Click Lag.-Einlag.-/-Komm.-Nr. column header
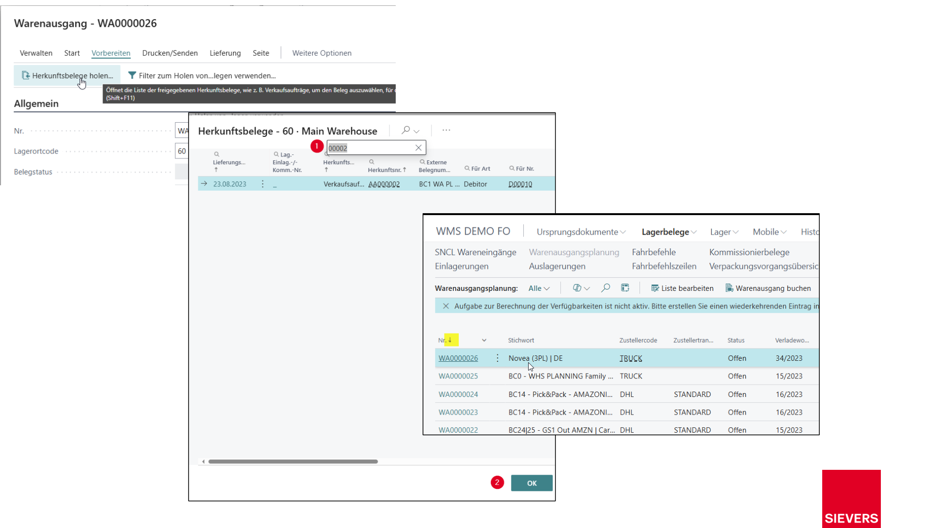938x528 pixels. point(287,162)
